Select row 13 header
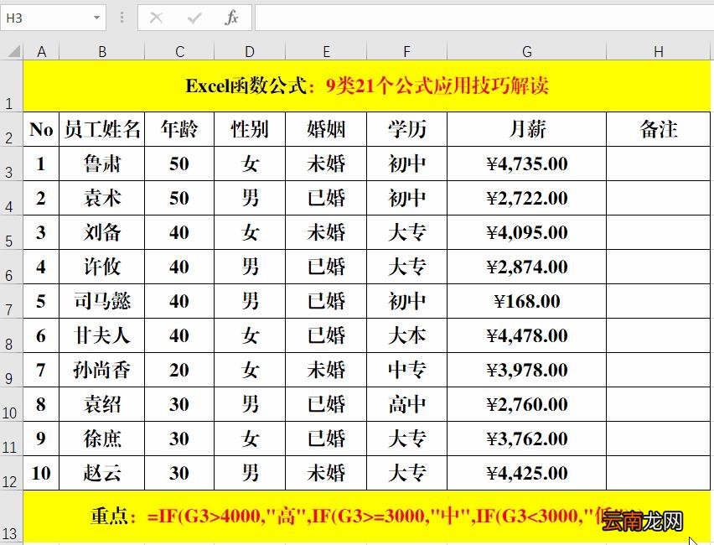Image resolution: width=714 pixels, height=545 pixels. coord(12,516)
